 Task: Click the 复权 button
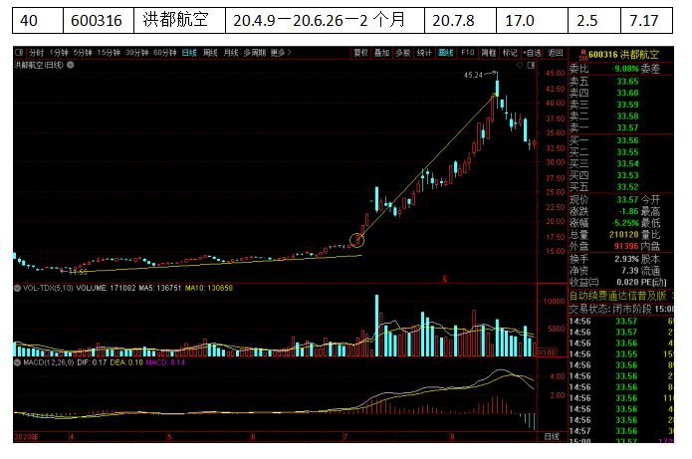pos(360,53)
